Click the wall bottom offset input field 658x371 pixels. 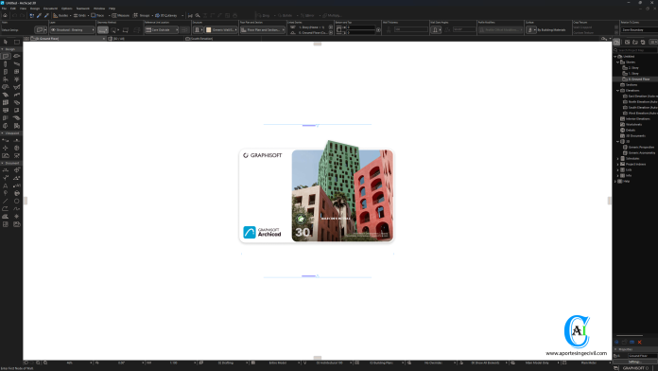click(x=360, y=32)
